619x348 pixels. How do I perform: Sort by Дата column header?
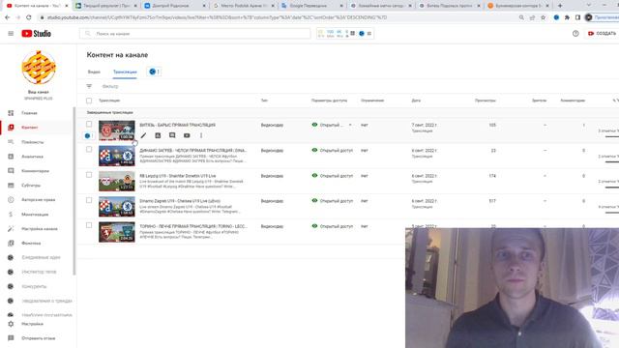pyautogui.click(x=416, y=101)
